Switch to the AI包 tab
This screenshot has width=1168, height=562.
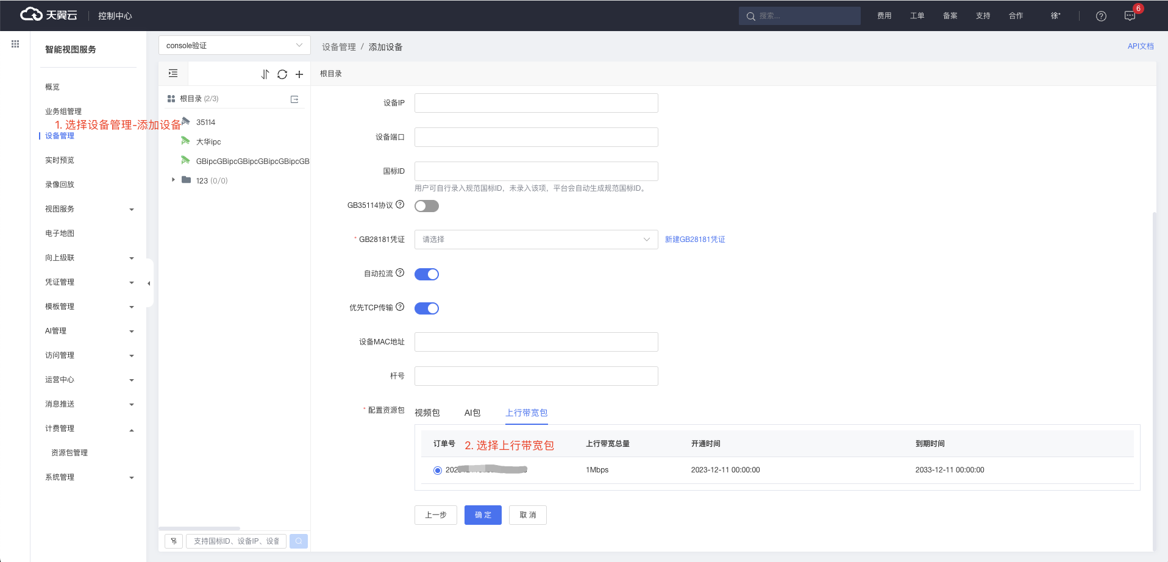[x=472, y=413]
